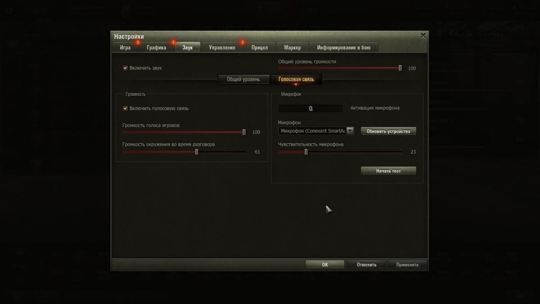Image resolution: width=540 pixels, height=304 pixels.
Task: Switch to Общий уровень sub-tab
Action: click(x=243, y=79)
